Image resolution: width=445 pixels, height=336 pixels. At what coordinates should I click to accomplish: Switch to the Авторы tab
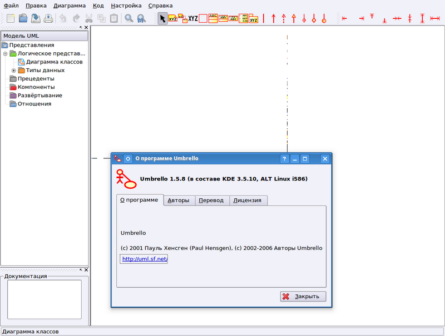(x=179, y=200)
